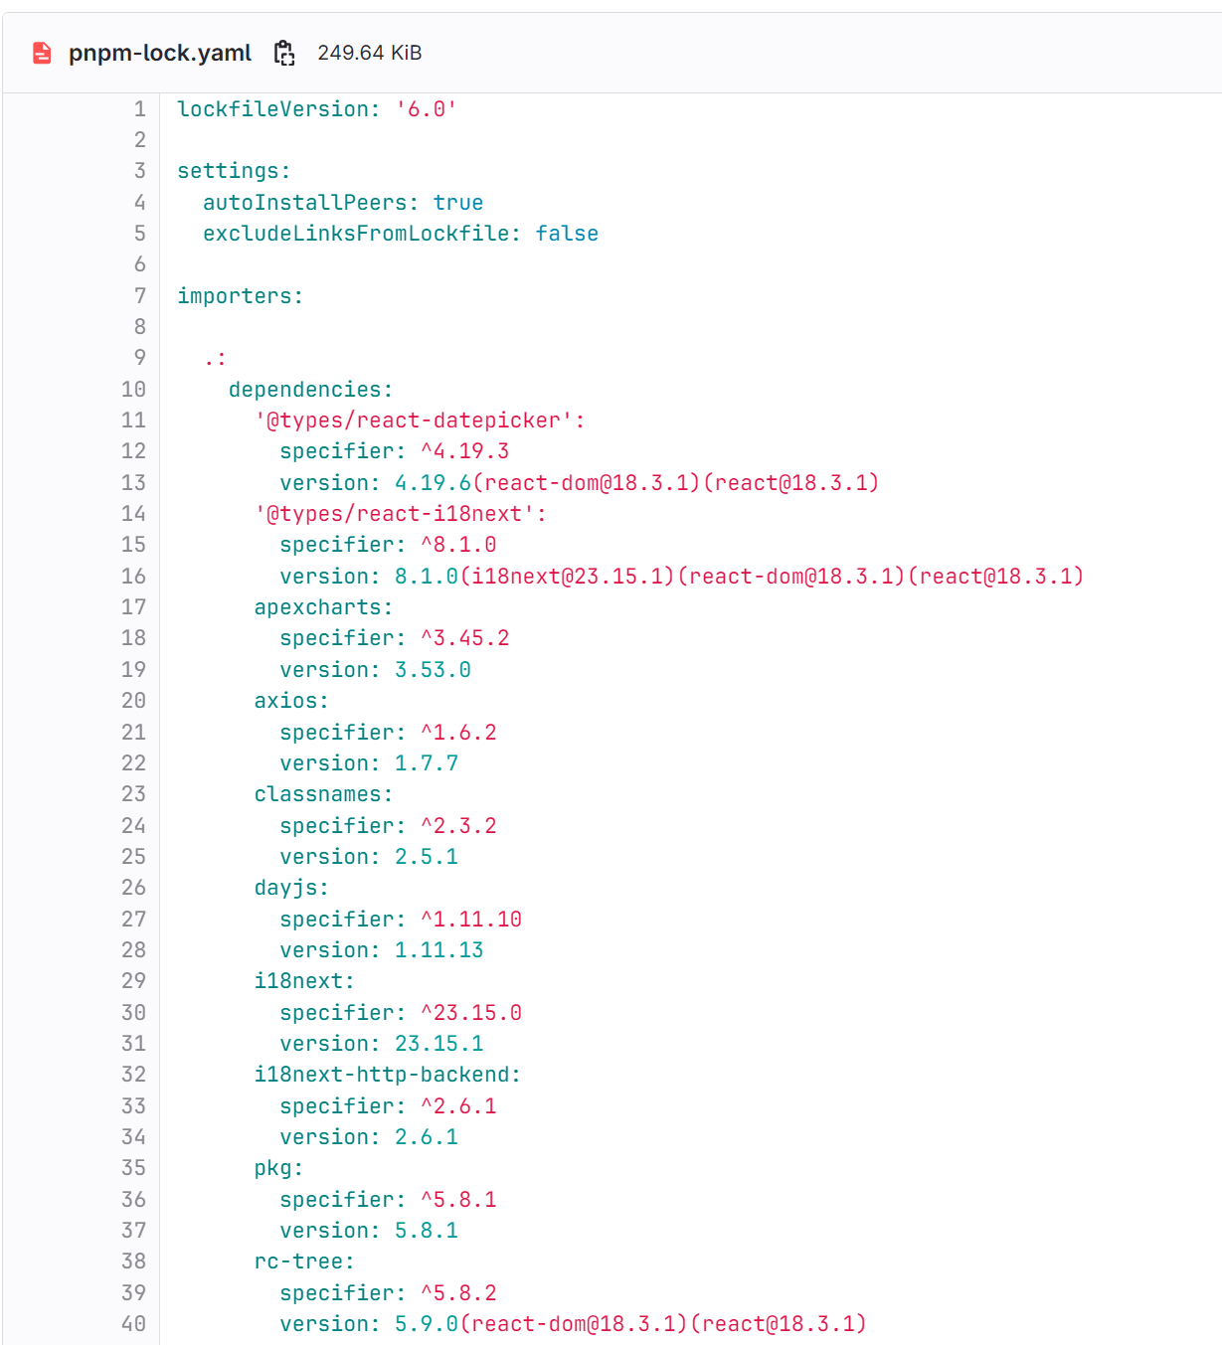Click specifier ^1.6.2 line
The height and width of the screenshot is (1345, 1222).
pos(388,732)
